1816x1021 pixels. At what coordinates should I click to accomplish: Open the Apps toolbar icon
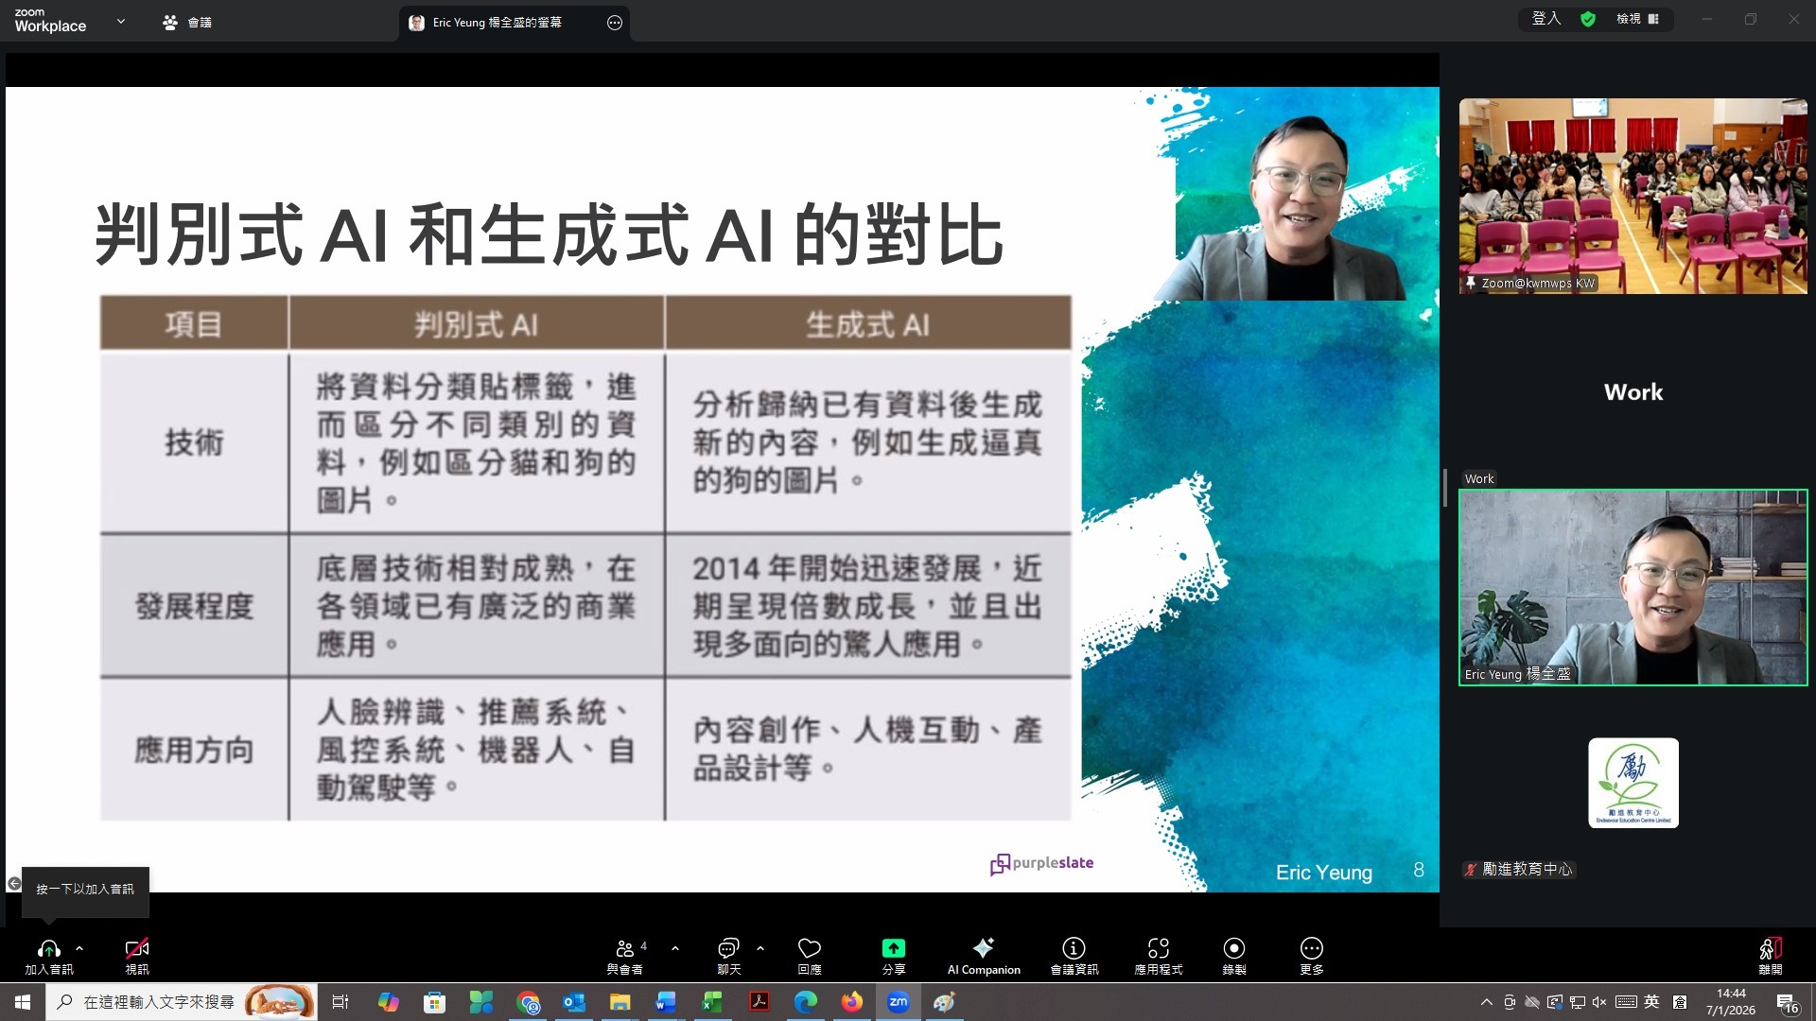[x=1158, y=949]
